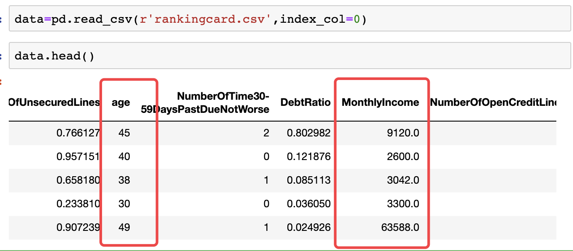
Task: Click the MonthlyIncome value 2600.0
Action: pos(403,156)
